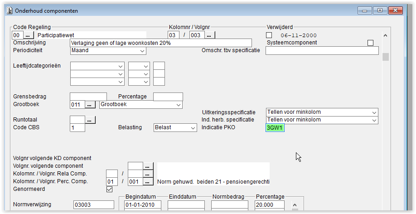The height and width of the screenshot is (214, 416).
Task: Click the Runtotaal input field
Action: 77,120
